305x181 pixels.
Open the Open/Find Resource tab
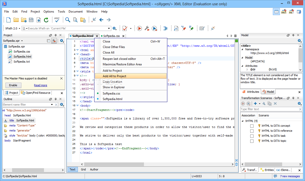[x=36, y=93]
